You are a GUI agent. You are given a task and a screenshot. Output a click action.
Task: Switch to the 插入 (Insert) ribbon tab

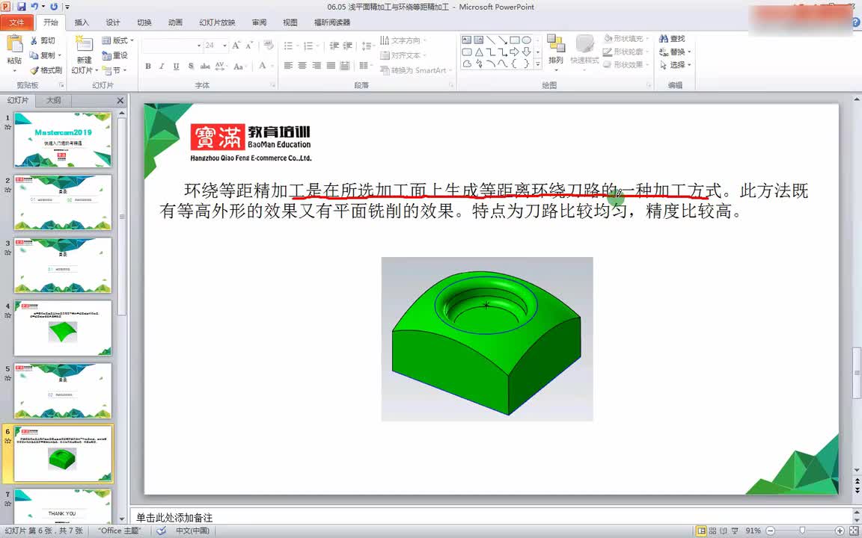click(x=82, y=22)
